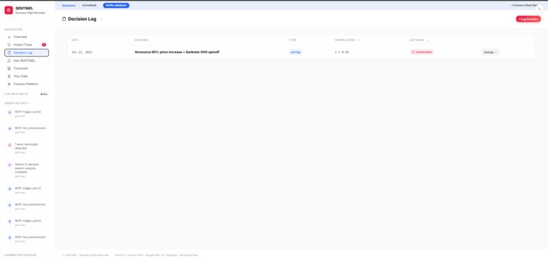Toggle dark mode with the moon icon
This screenshot has height=260, width=548.
[x=540, y=9]
